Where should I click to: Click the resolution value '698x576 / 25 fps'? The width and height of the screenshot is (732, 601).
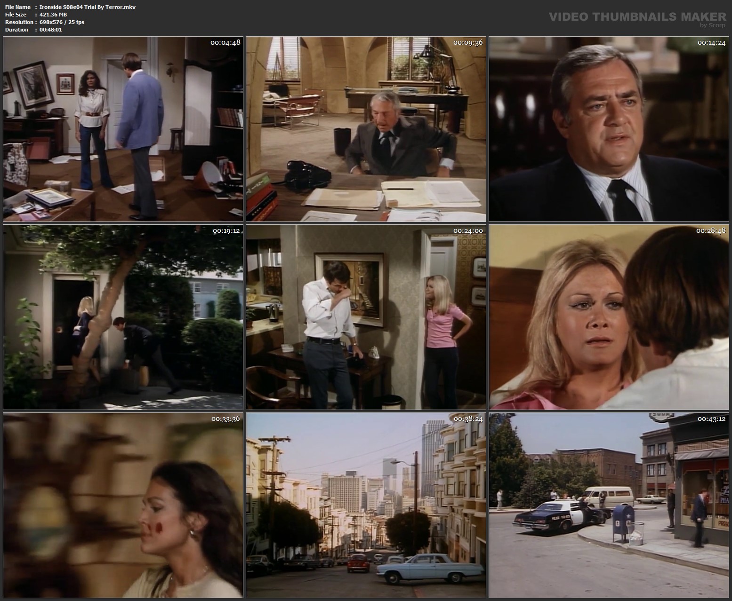(62, 22)
